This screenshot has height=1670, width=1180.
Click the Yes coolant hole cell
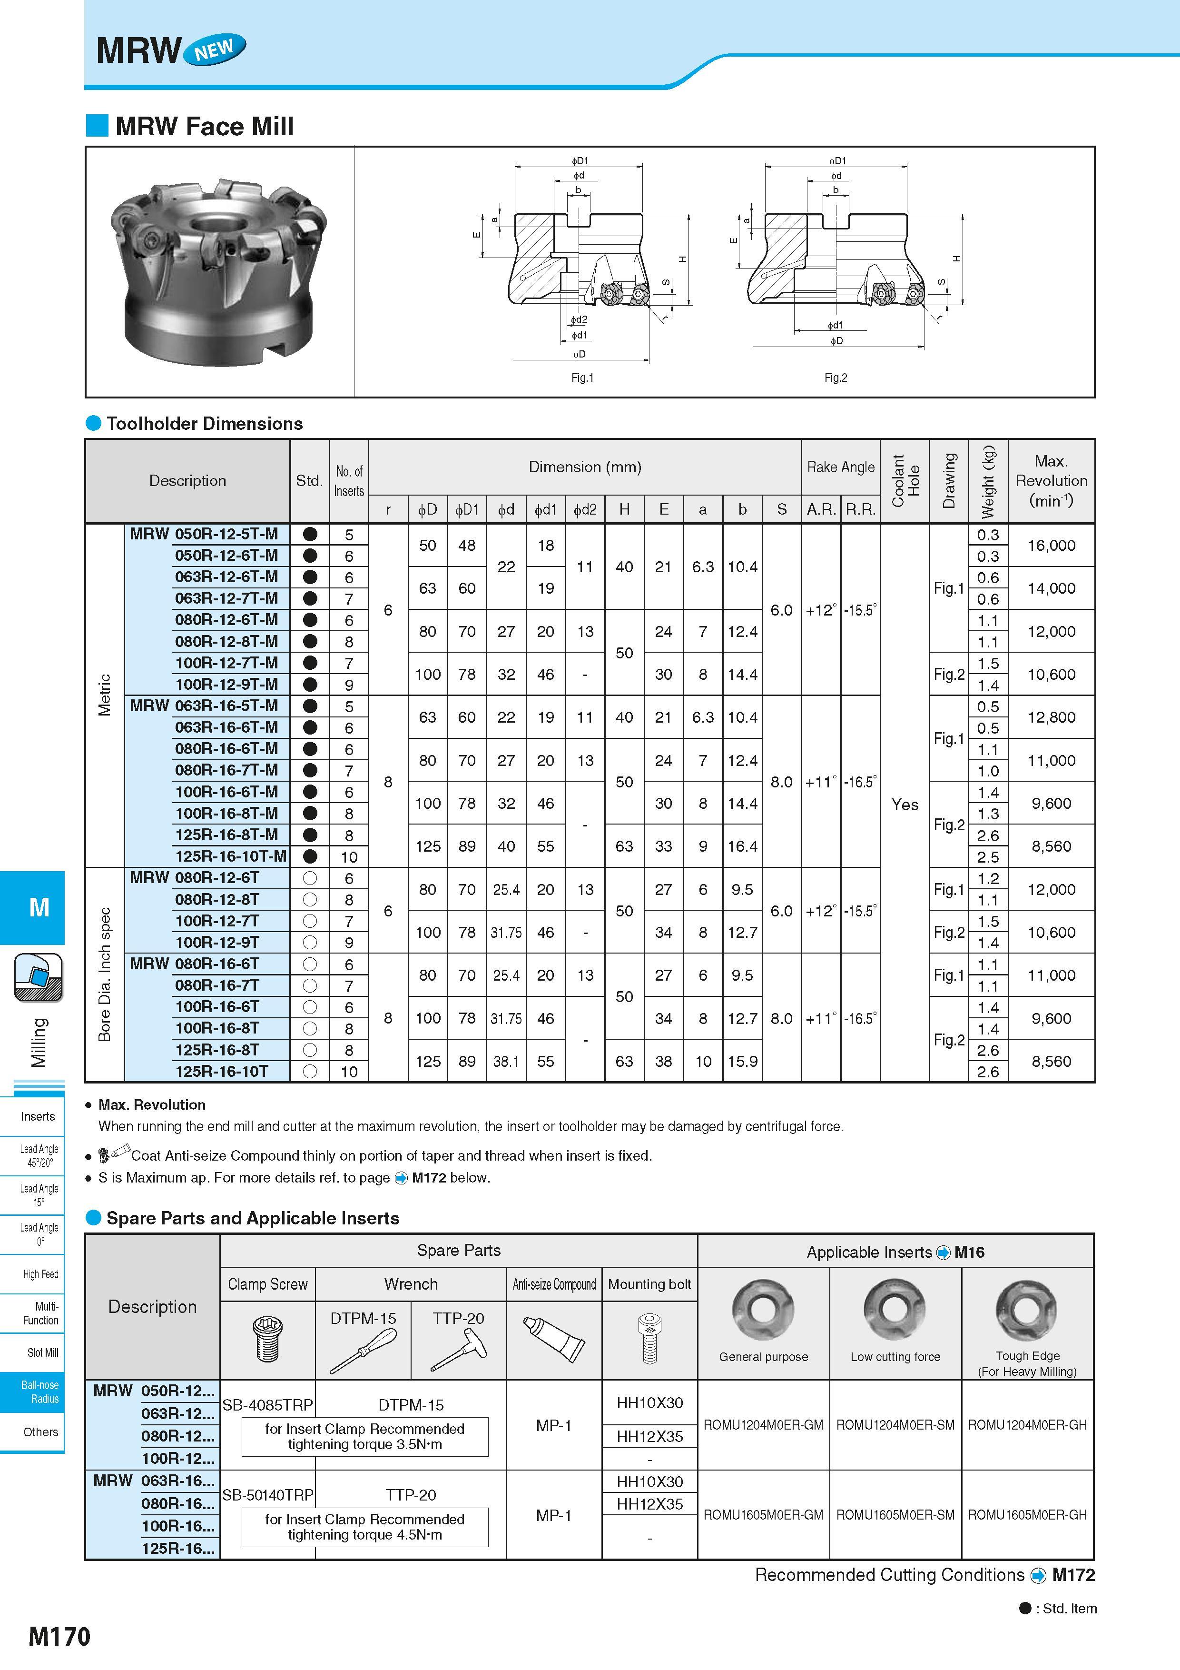[905, 804]
